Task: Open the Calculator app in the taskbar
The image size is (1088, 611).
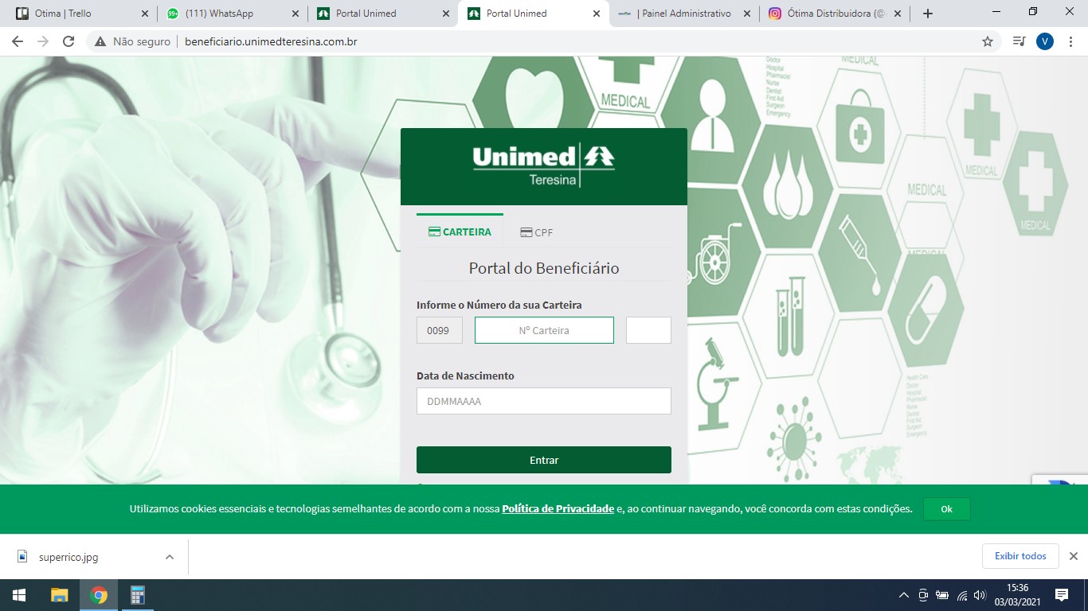Action: coord(138,595)
